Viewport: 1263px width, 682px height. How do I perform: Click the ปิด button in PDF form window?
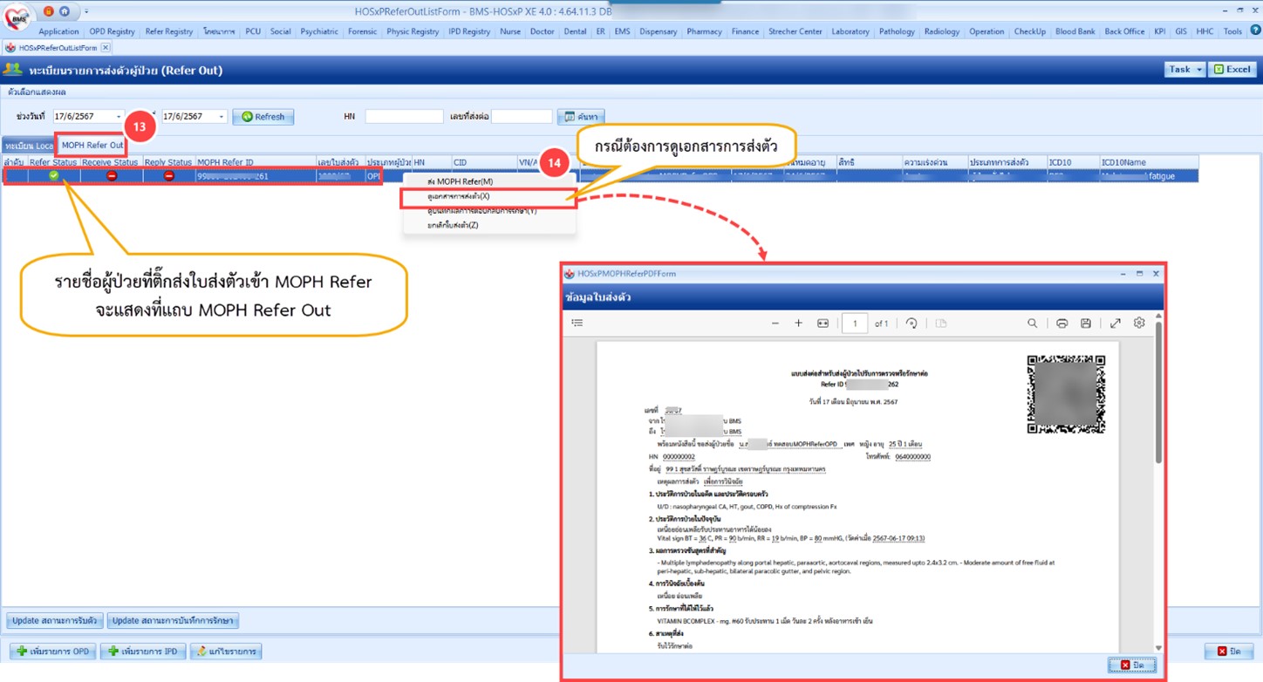[1132, 665]
